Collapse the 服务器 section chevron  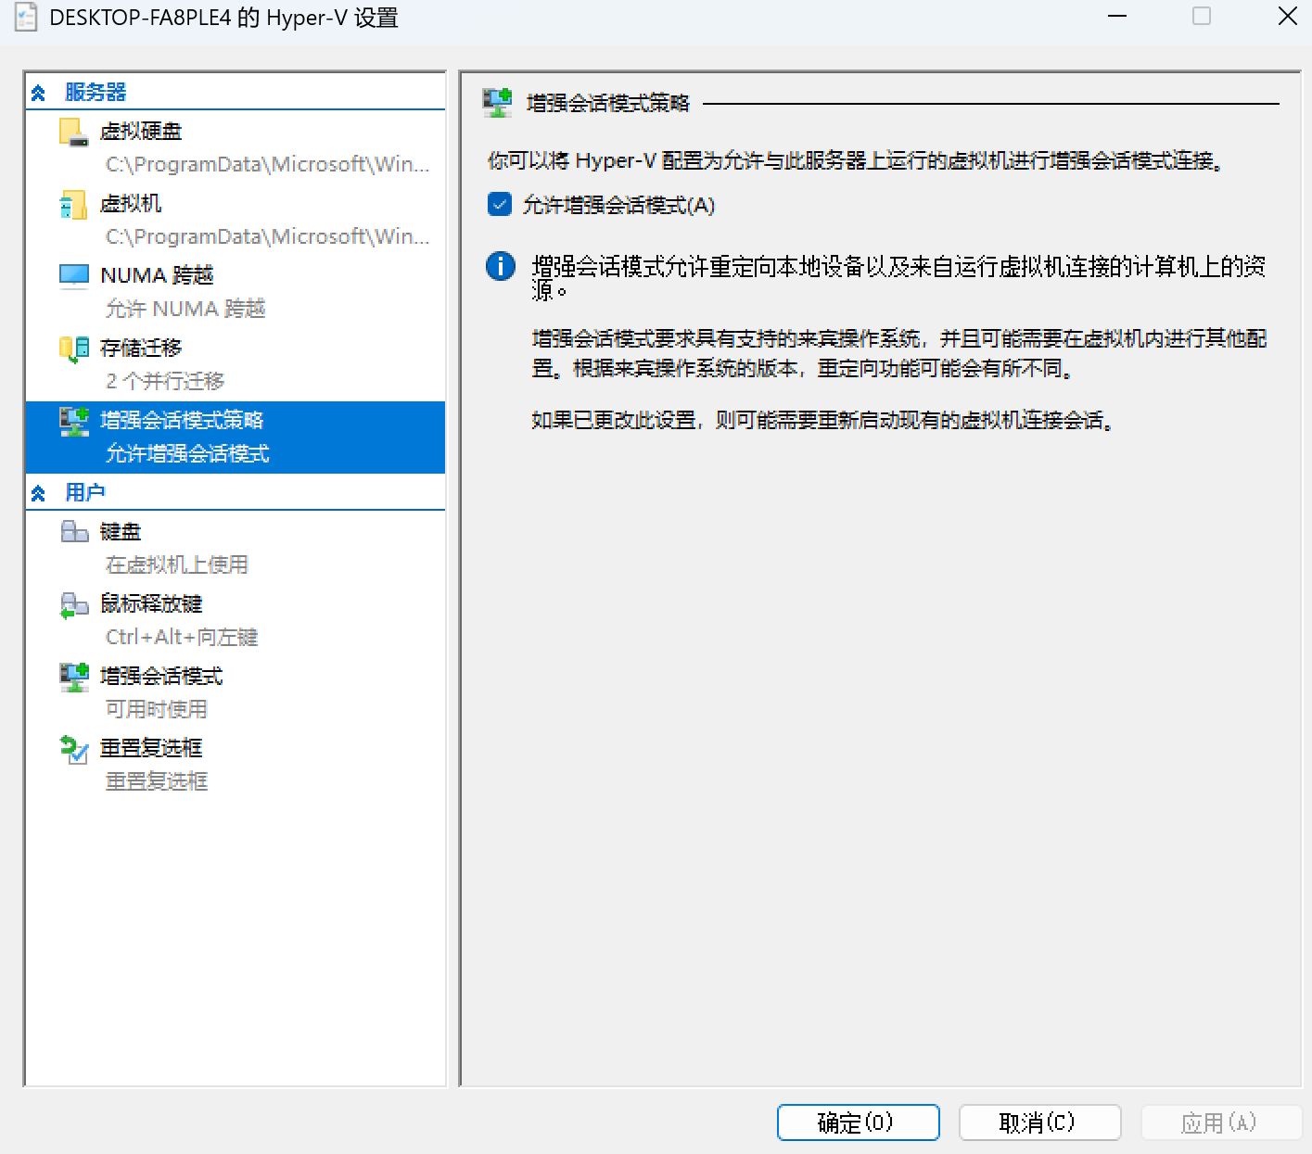(x=38, y=93)
